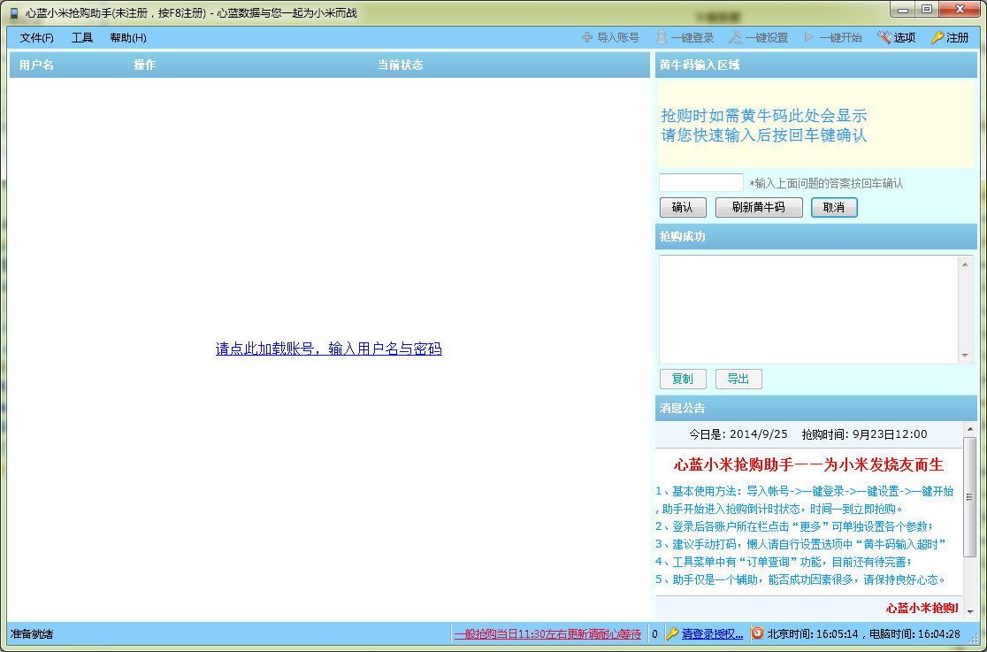The image size is (987, 652).
Task: Open 一键设置 one-key settings
Action: 737,38
